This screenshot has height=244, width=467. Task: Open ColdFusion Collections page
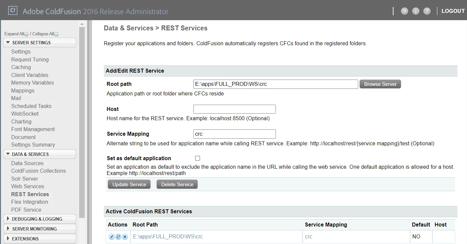pos(39,171)
